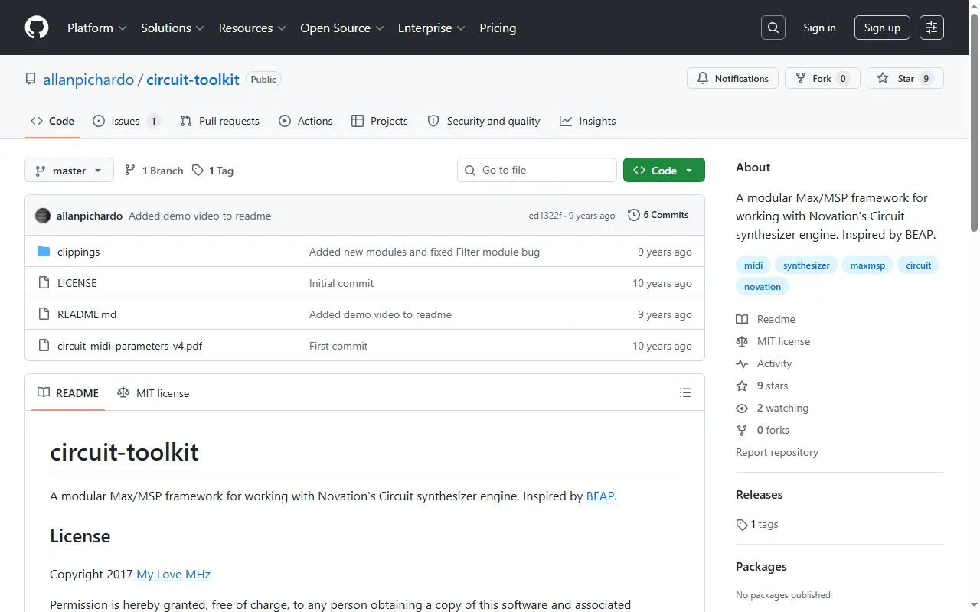Click the circuit-midi-parameters-v4.pdf file icon
Image resolution: width=980 pixels, height=612 pixels.
[x=44, y=346]
